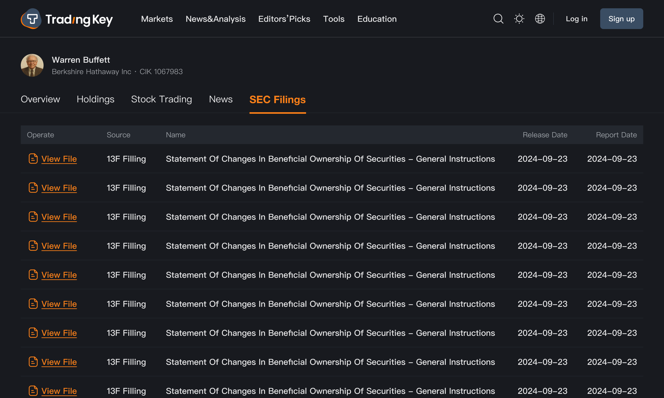The width and height of the screenshot is (664, 398).
Task: Click the document icon in first row
Action: click(33, 159)
